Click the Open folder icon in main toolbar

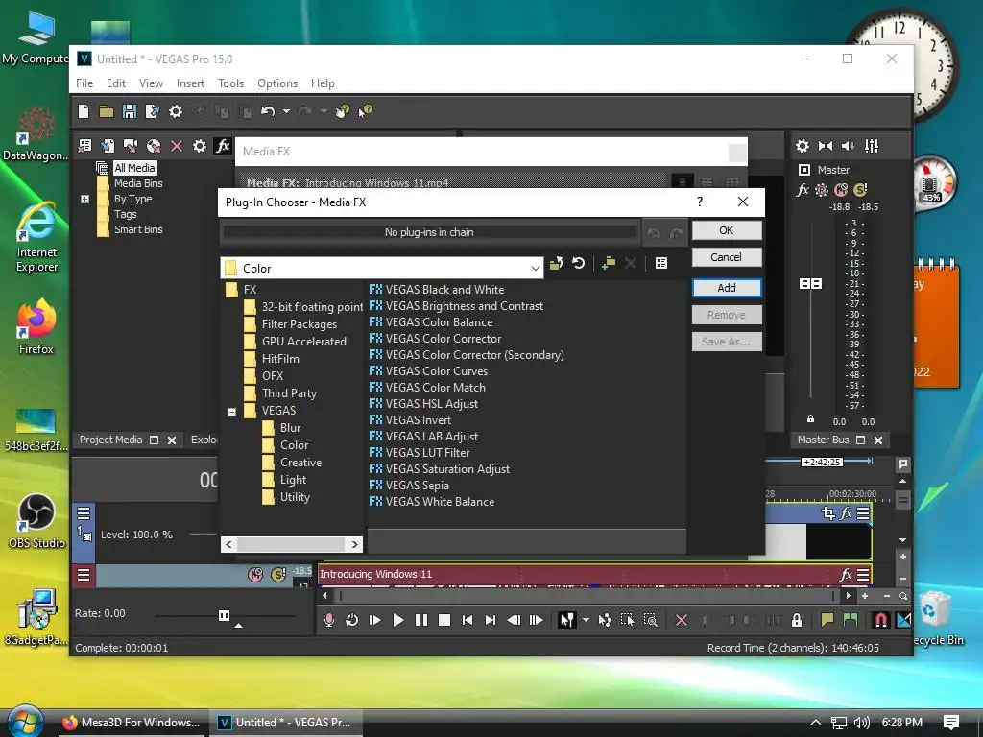coord(107,111)
